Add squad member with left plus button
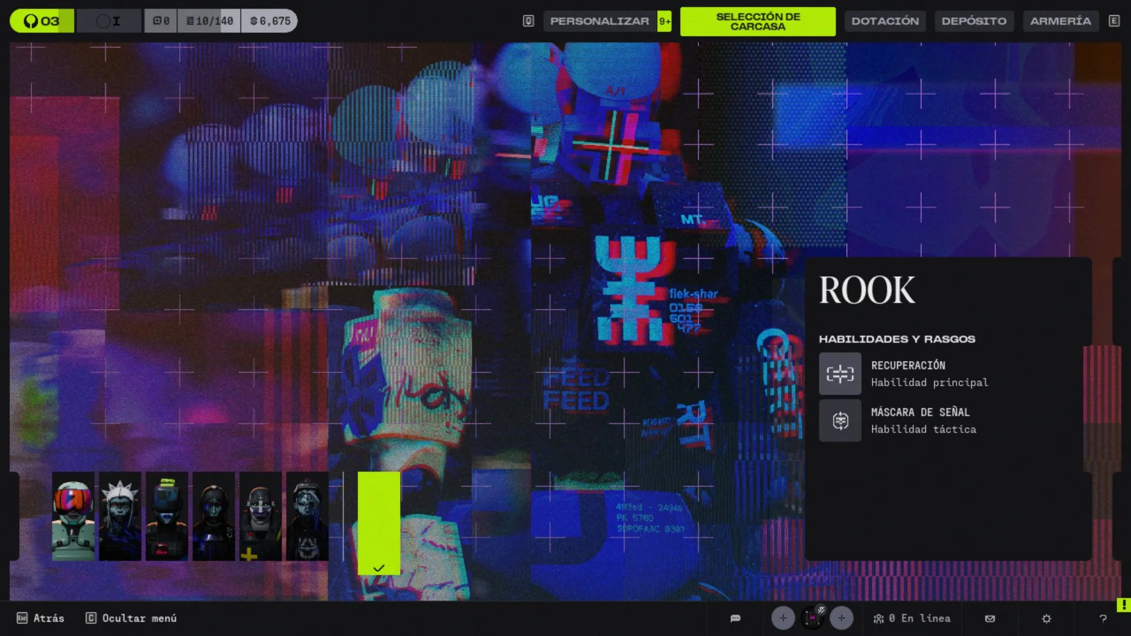 (x=783, y=618)
